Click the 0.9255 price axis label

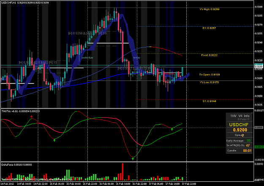click(x=259, y=33)
